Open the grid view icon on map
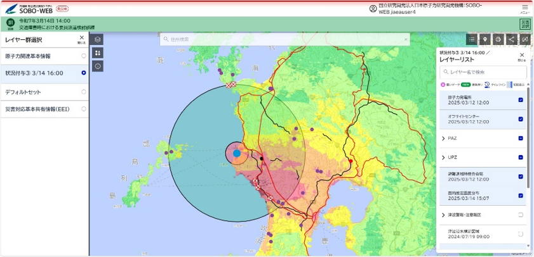This screenshot has height=257, width=534. (x=98, y=53)
